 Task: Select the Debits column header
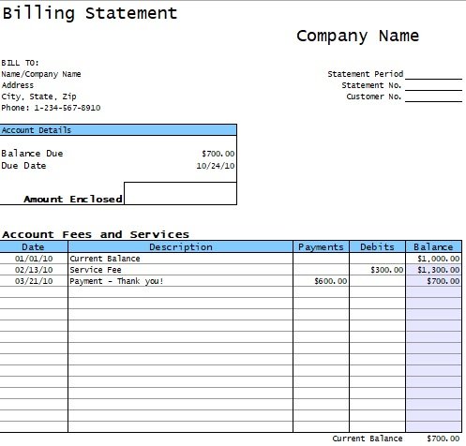(x=377, y=246)
